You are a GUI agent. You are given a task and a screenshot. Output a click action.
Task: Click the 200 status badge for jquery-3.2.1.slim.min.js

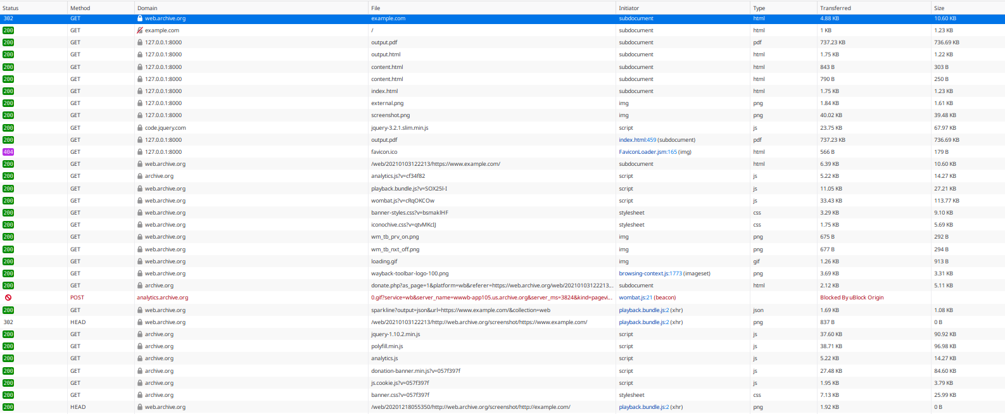pos(8,128)
